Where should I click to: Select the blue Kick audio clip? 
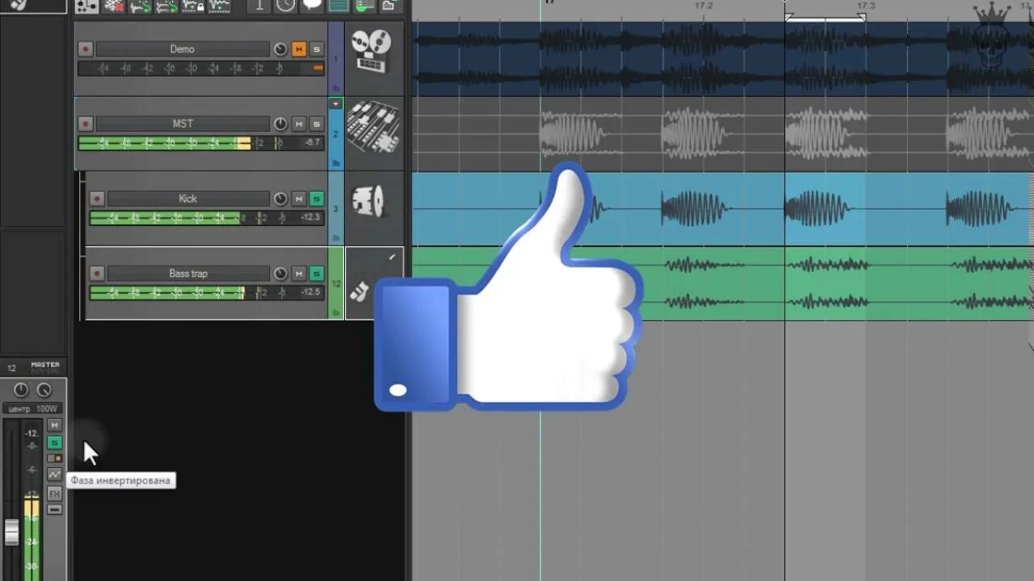[722, 208]
